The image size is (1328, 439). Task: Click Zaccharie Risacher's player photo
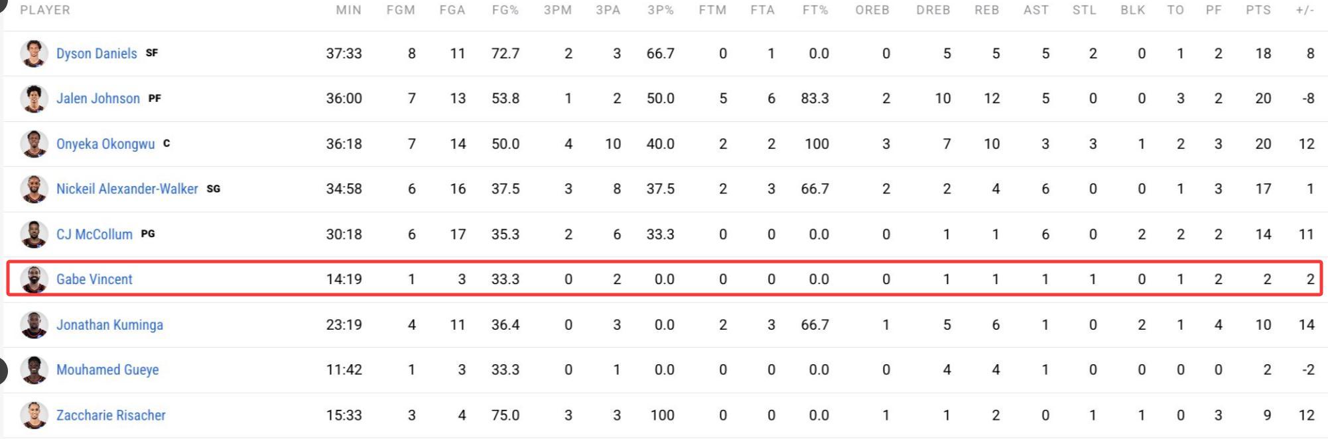coord(33,415)
